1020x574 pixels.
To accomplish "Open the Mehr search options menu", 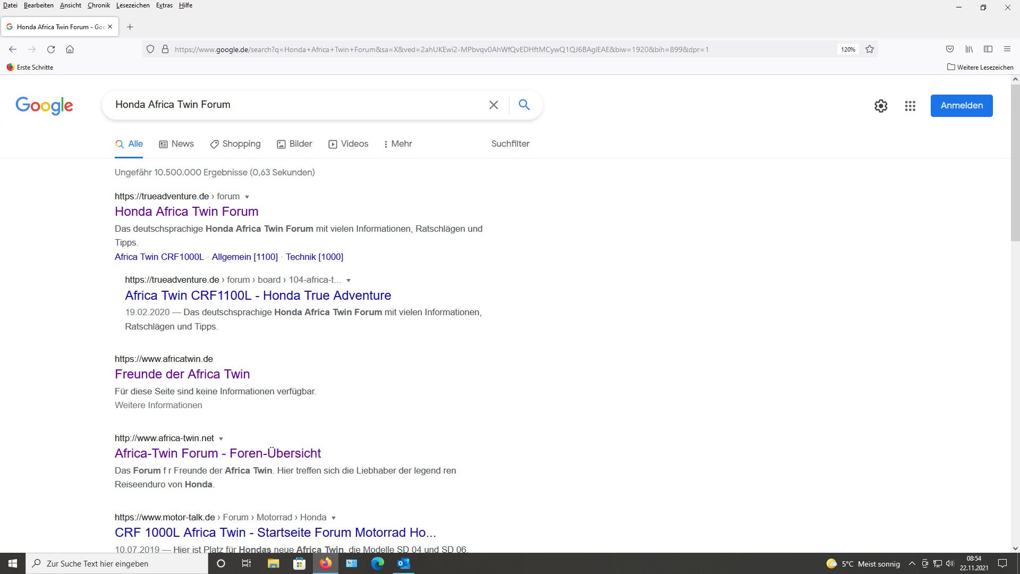I will click(398, 144).
